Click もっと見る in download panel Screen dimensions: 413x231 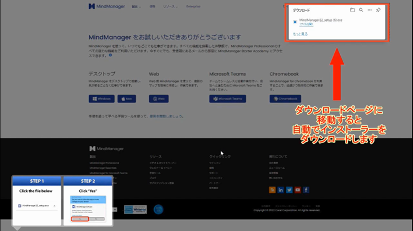tap(300, 34)
